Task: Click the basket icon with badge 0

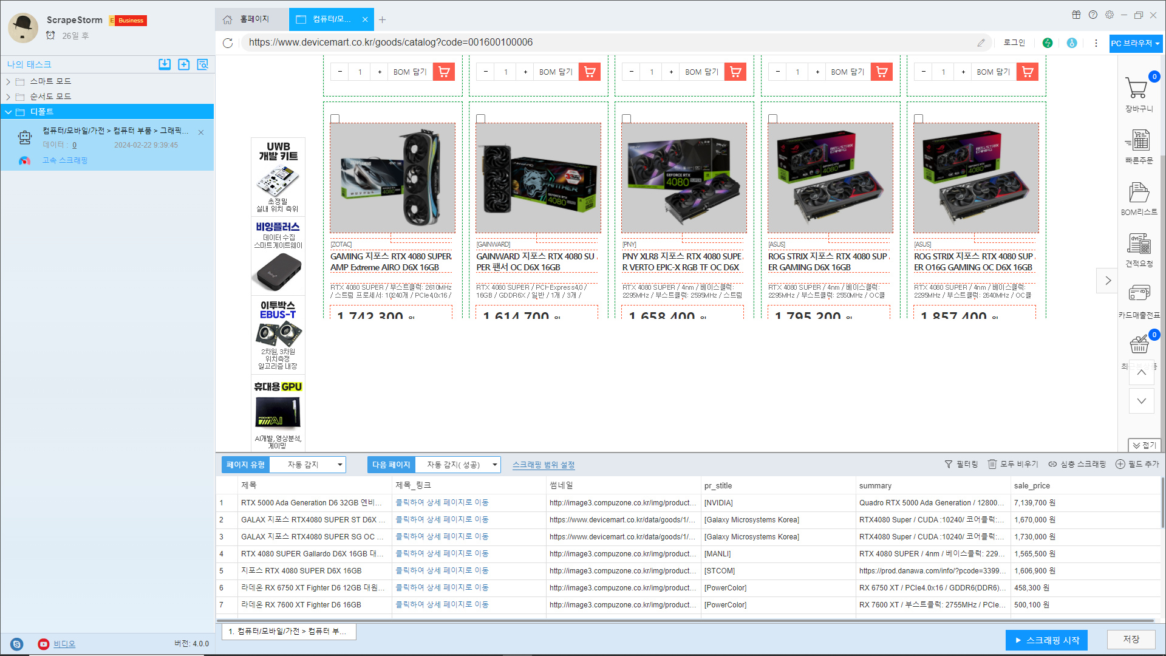Action: pos(1139,344)
